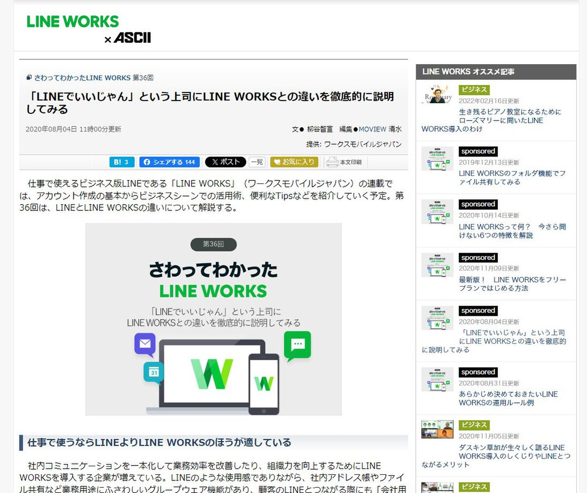
Task: Click the 2022年02月16日更新 date text
Action: point(489,101)
